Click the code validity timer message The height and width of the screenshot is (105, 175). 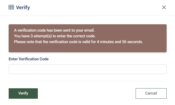pyautogui.click(x=78, y=42)
